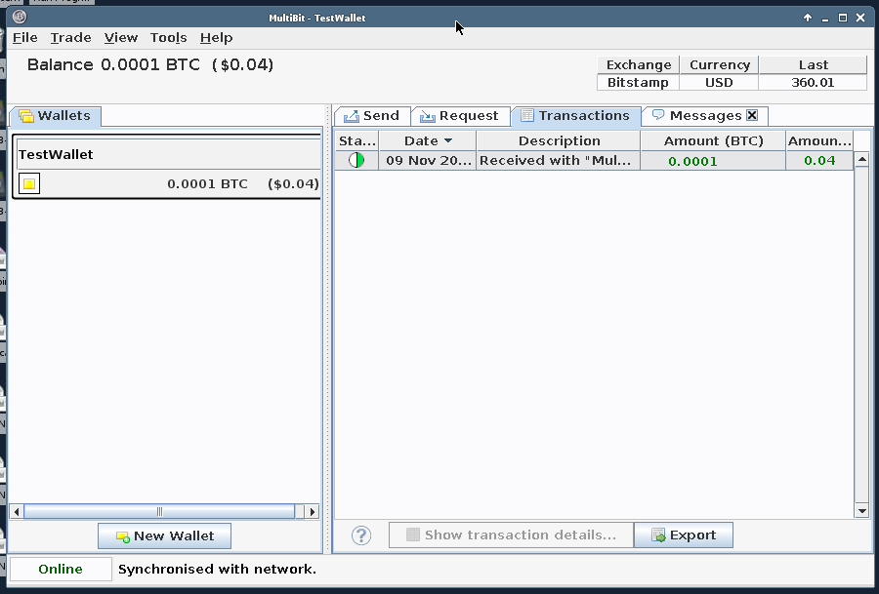Click the Status column header
Viewport: 879px width, 594px height.
(357, 141)
